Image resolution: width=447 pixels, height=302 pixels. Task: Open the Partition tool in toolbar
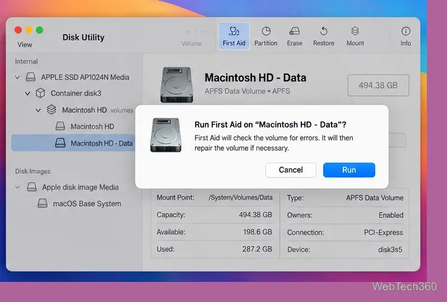[266, 36]
